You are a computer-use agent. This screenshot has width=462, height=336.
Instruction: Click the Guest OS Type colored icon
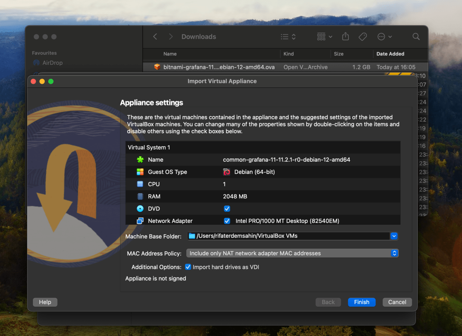pos(140,172)
